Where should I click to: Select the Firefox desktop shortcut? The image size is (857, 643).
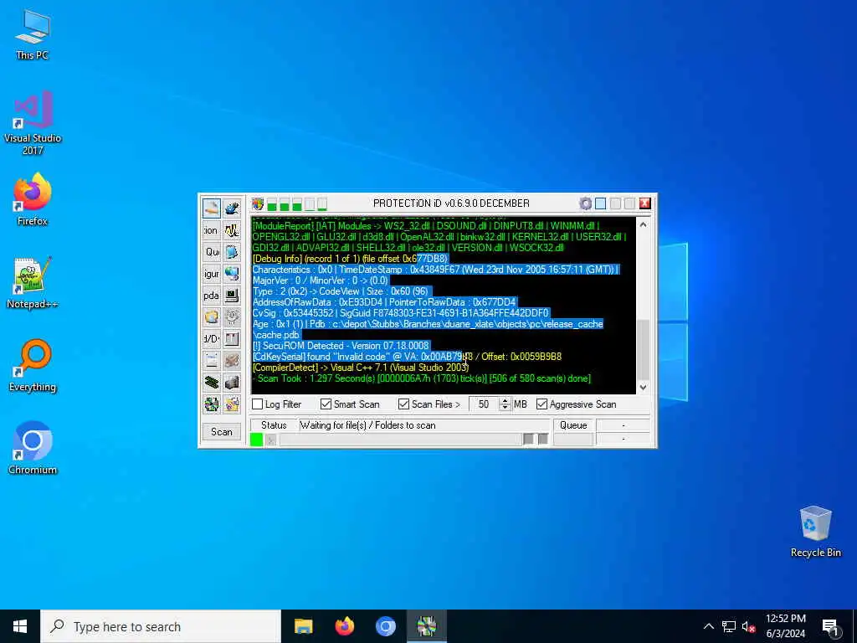pyautogui.click(x=33, y=199)
